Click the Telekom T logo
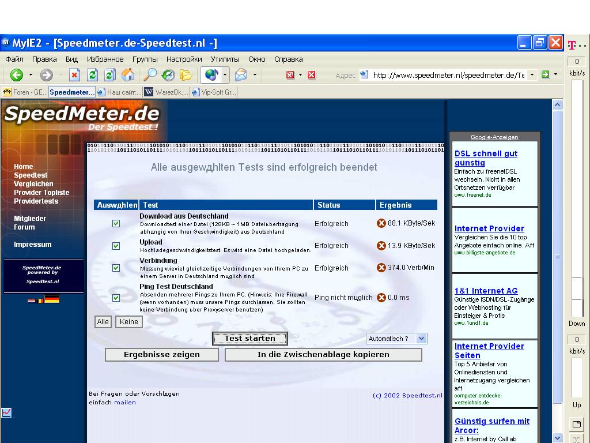 (x=572, y=45)
